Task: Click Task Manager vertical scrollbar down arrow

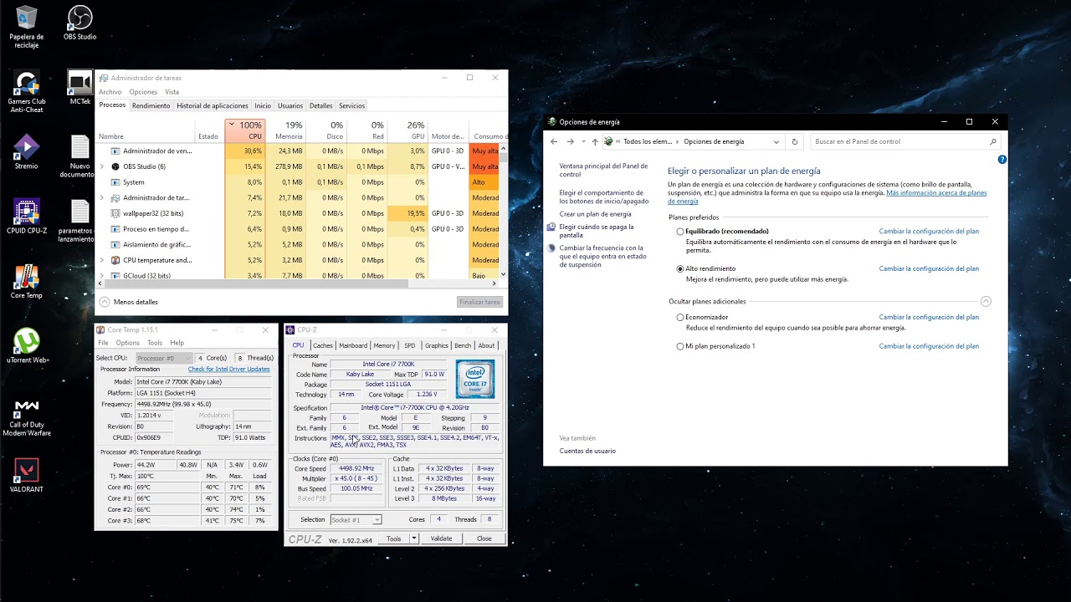Action: 503,274
